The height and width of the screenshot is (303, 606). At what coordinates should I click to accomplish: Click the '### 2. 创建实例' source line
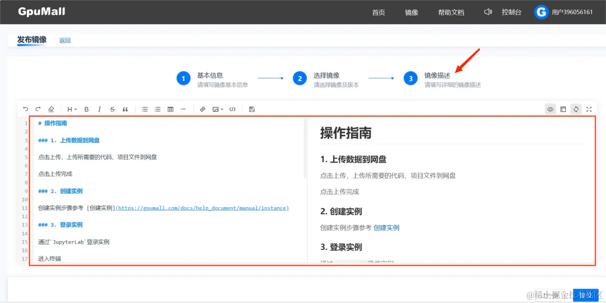pyautogui.click(x=60, y=191)
